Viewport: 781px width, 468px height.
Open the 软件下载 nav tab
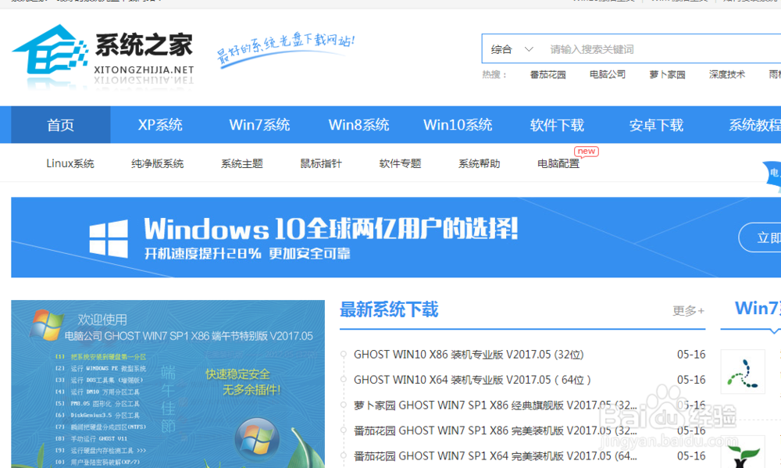click(557, 124)
